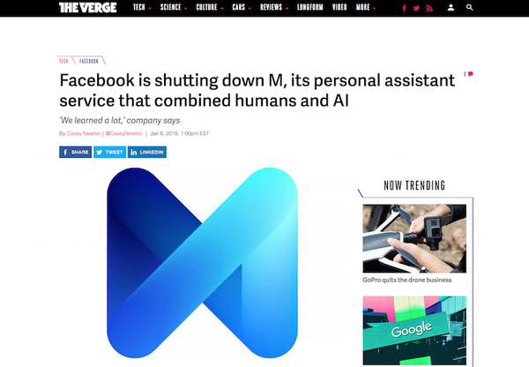
Task: Open the user account profile icon
Action: tap(451, 7)
